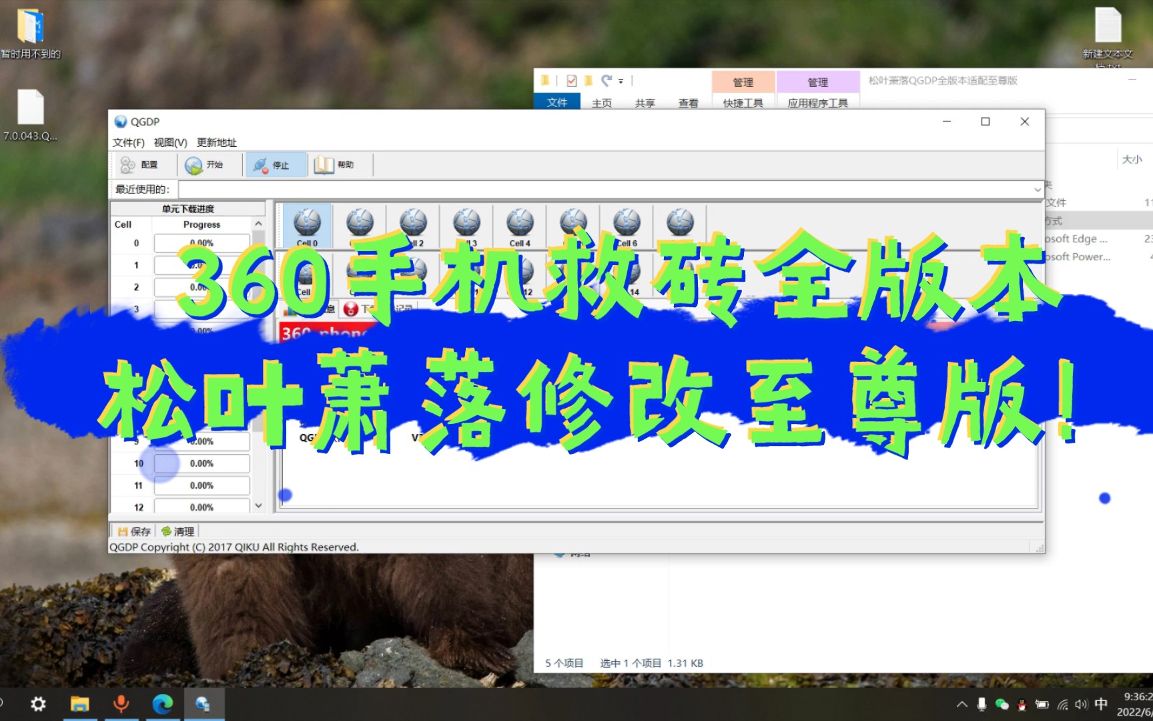Open the 视图(V) menu in QGDP

click(x=170, y=142)
